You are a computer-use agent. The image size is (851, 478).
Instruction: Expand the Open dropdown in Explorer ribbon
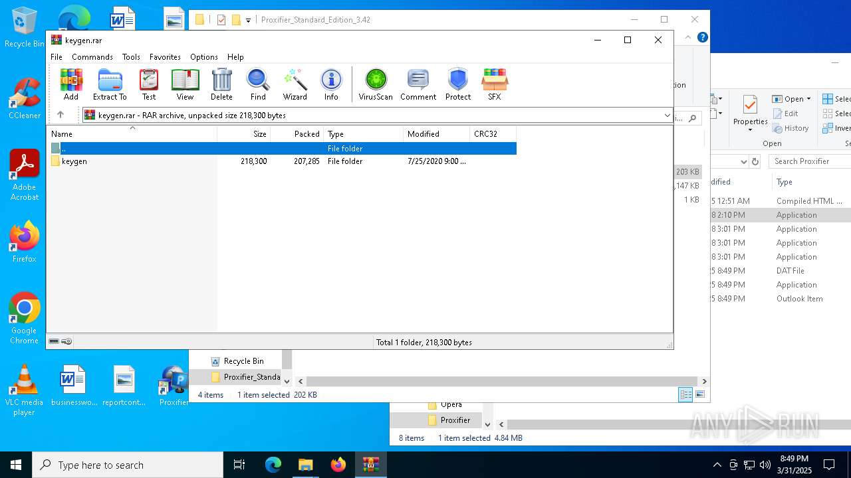pos(808,99)
